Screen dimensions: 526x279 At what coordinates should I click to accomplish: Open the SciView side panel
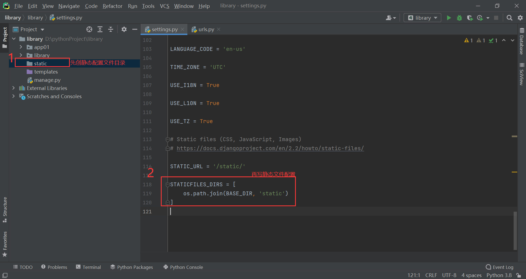(522, 74)
